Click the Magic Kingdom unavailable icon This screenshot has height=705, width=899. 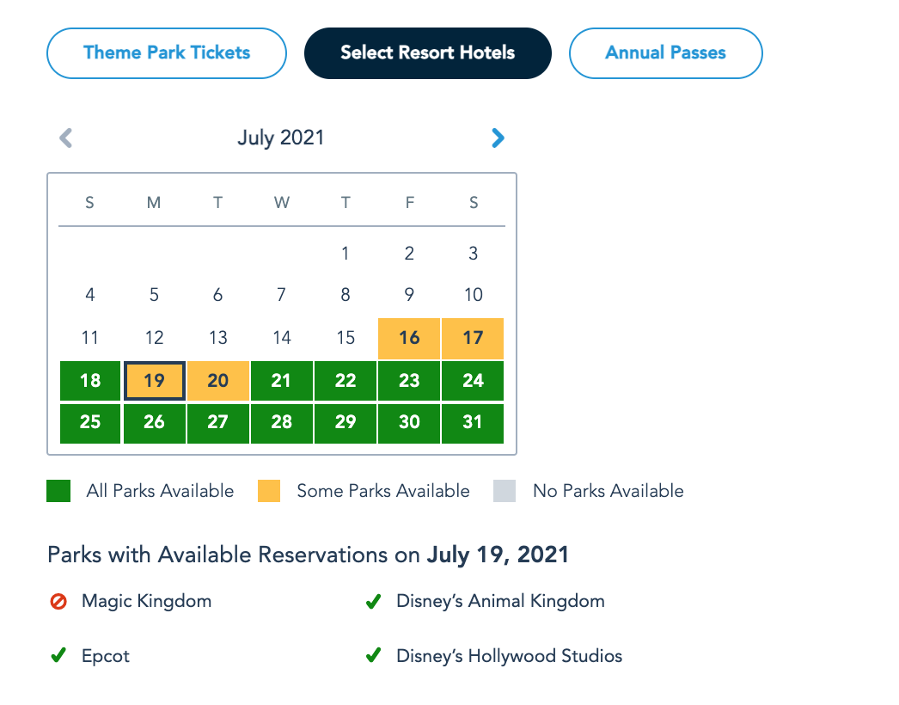[58, 602]
